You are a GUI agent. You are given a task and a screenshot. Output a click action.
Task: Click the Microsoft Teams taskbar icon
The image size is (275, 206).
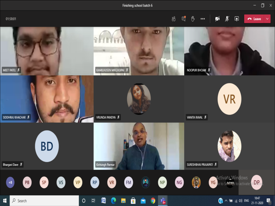(x=163, y=201)
